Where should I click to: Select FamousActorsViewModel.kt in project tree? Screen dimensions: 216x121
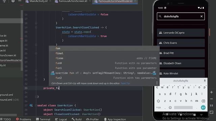(x=11, y=61)
